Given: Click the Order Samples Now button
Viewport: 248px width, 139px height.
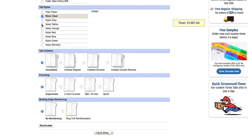Looking at the screenshot, I should (x=229, y=71).
